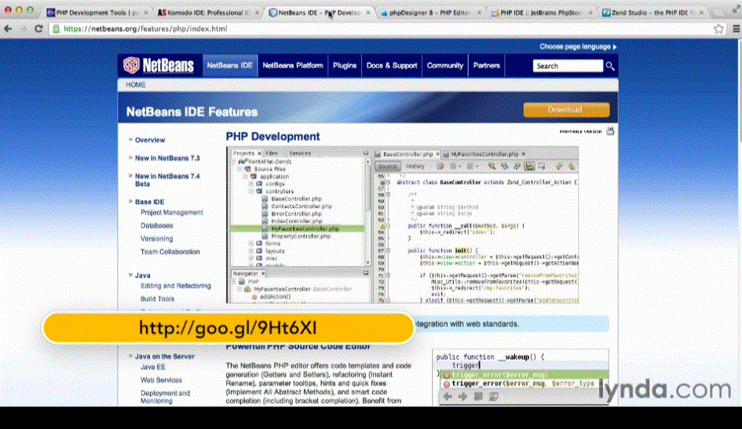Screen dimensions: 742x429
Task: Open New in NetBeans 7.3 link
Action: [167, 158]
